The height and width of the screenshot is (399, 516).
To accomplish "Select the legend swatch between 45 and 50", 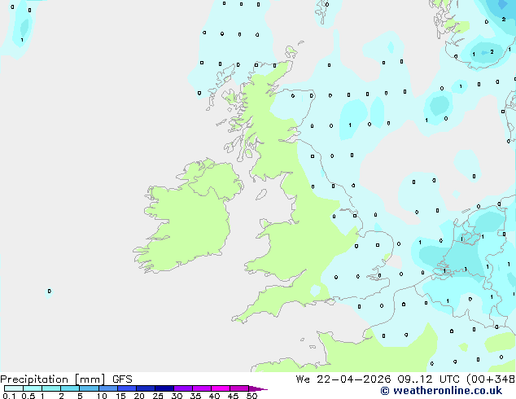I will pyautogui.click(x=239, y=388).
